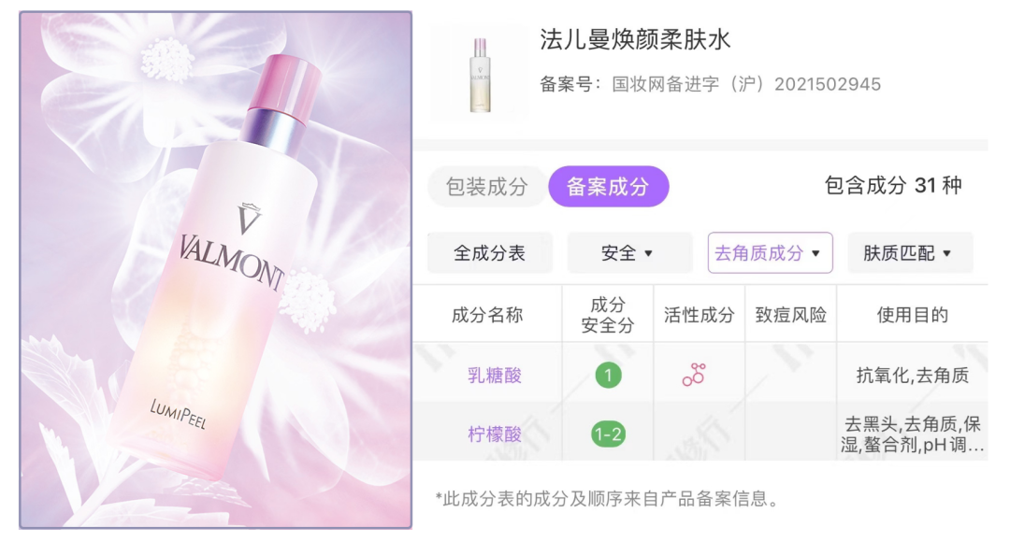
Task: Click the 全成分表 button
Action: pos(489,253)
